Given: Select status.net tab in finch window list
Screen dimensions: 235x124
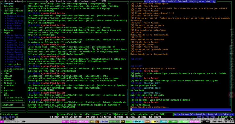Looking at the screenshot, I should [x=141, y=114].
